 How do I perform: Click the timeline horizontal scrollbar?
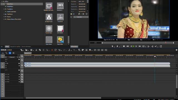(63, 98)
